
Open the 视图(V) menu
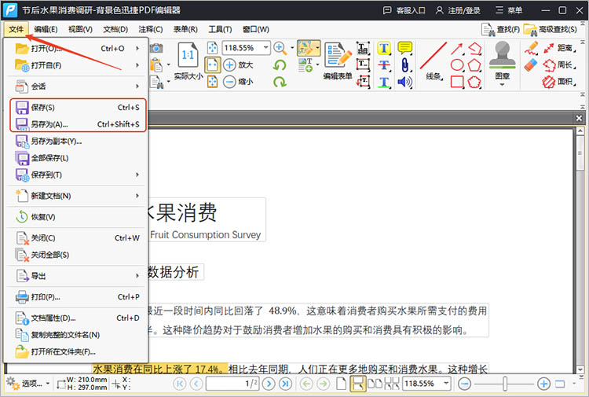coord(80,29)
